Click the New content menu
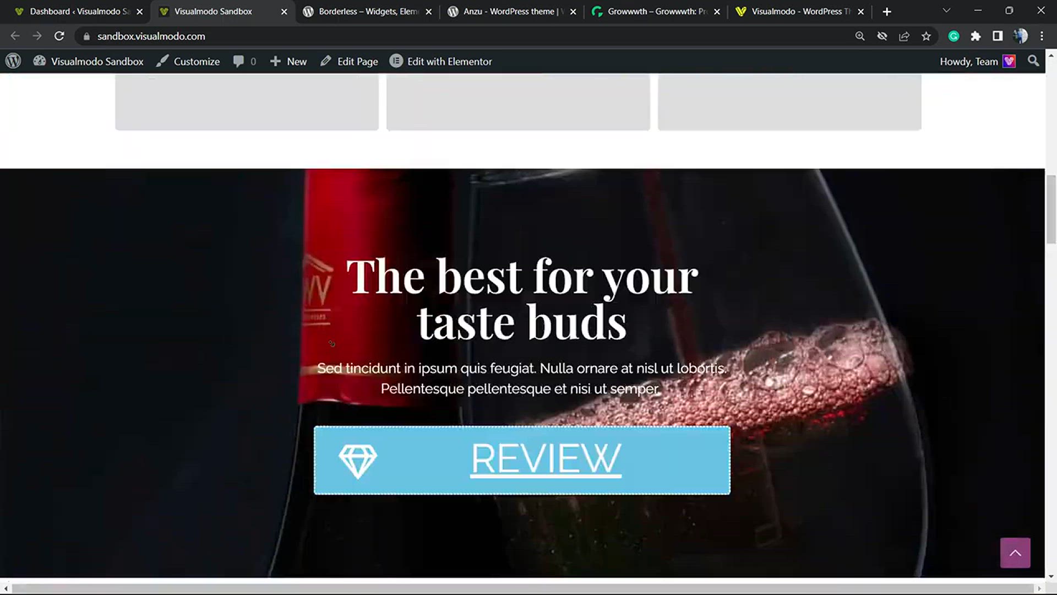 click(288, 61)
